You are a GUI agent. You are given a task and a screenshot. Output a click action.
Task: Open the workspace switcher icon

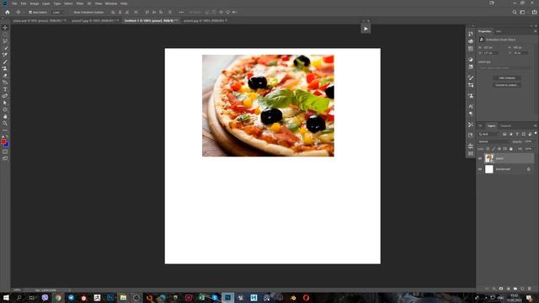pyautogui.click(x=522, y=12)
